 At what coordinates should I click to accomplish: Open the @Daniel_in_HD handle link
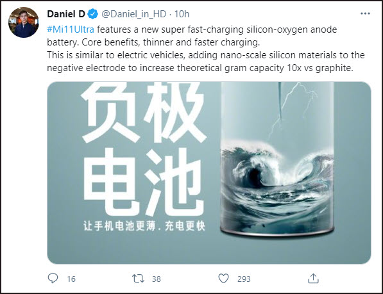[x=134, y=14]
